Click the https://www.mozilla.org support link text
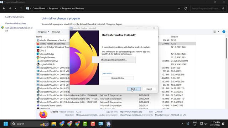Image resolution: width=228 pixels, height=128 pixels. [131, 112]
